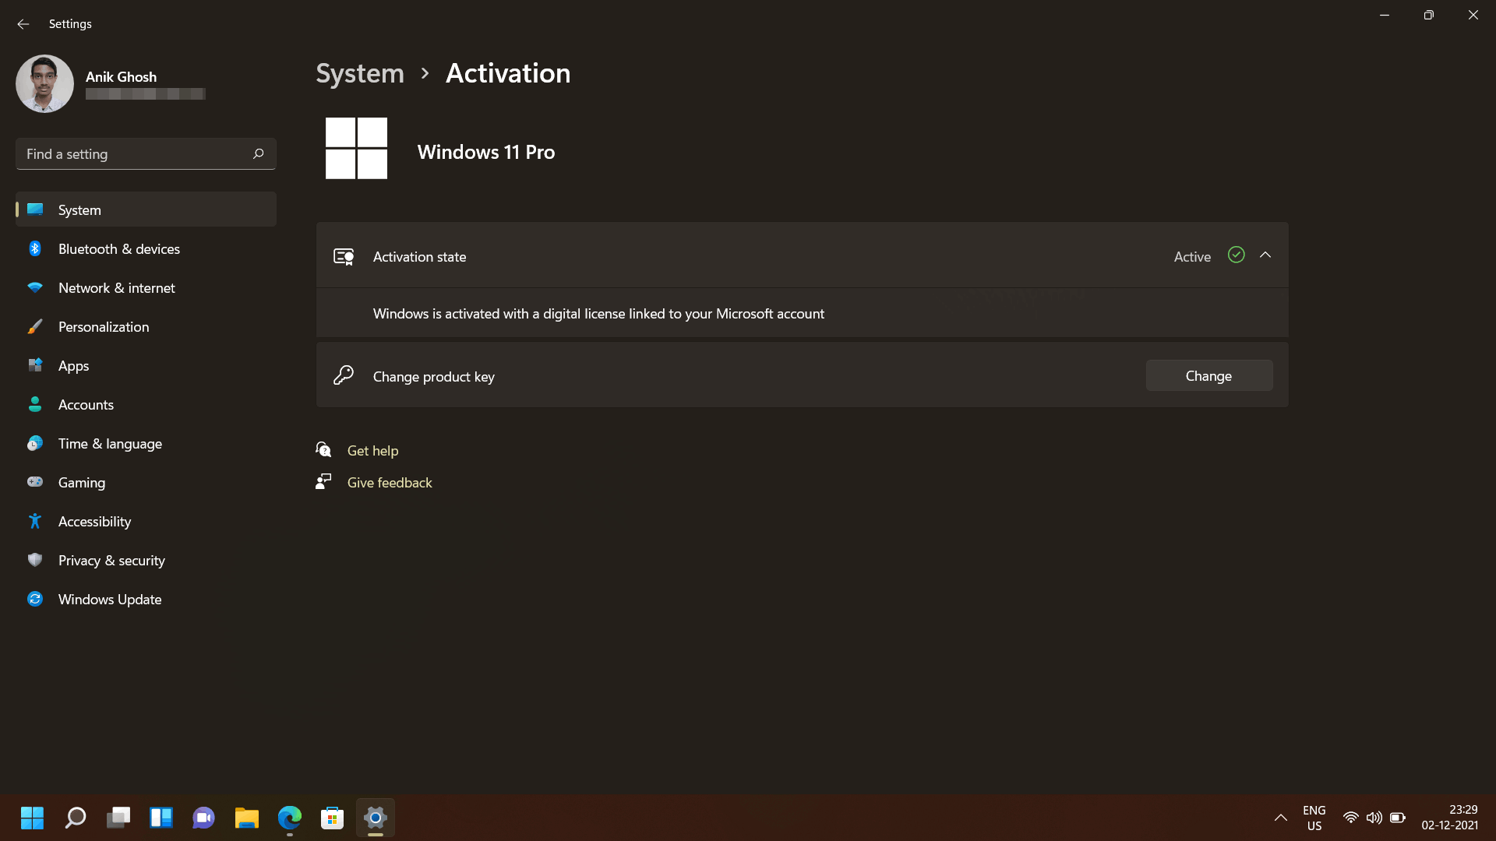
Task: Open Teams Chat from the taskbar
Action: (x=204, y=818)
